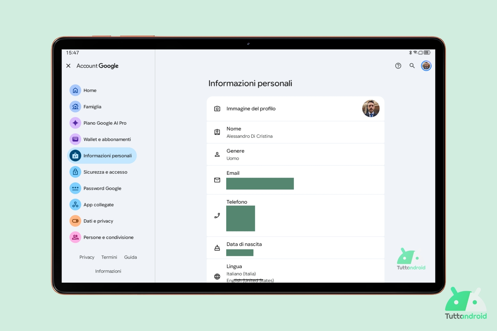The width and height of the screenshot is (497, 331).
Task: Open the Email settings row
Action: point(295,180)
